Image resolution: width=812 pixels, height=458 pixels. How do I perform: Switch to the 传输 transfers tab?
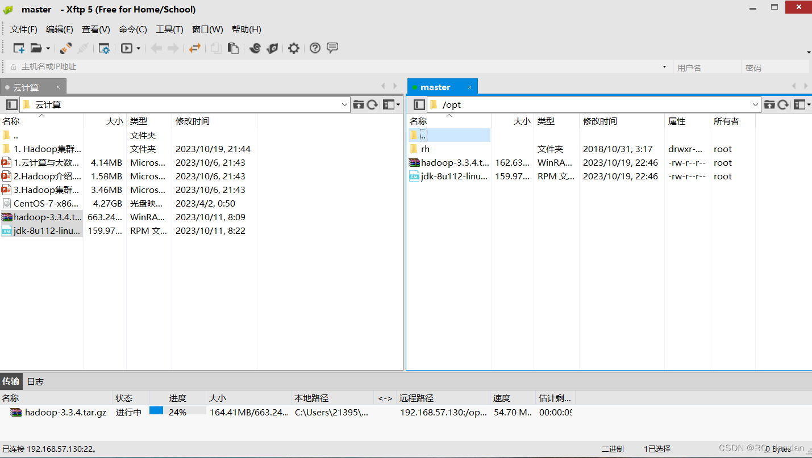point(11,381)
